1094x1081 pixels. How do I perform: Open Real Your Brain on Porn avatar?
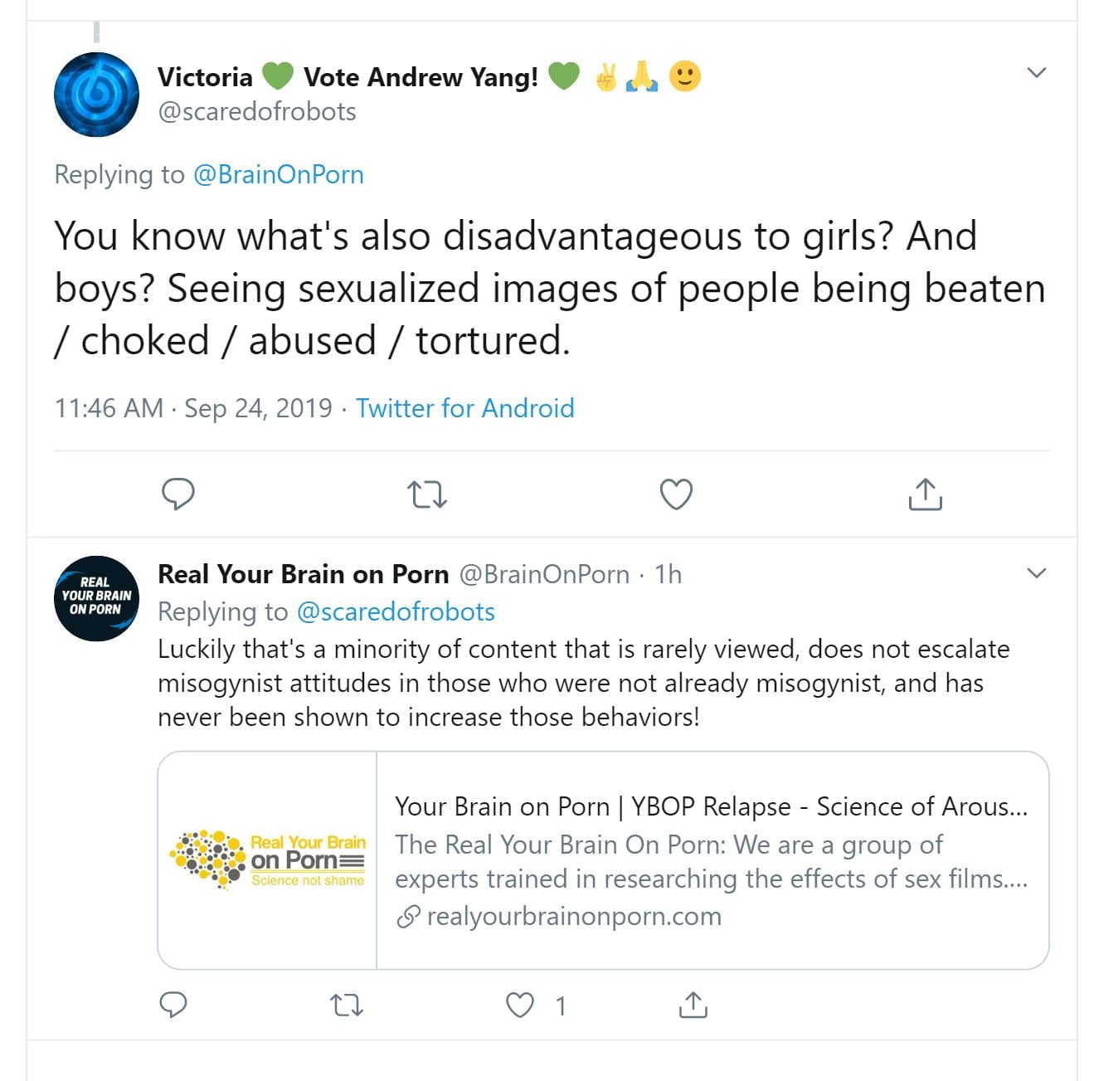pyautogui.click(x=96, y=598)
